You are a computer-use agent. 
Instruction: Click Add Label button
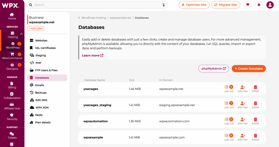click(36, 28)
